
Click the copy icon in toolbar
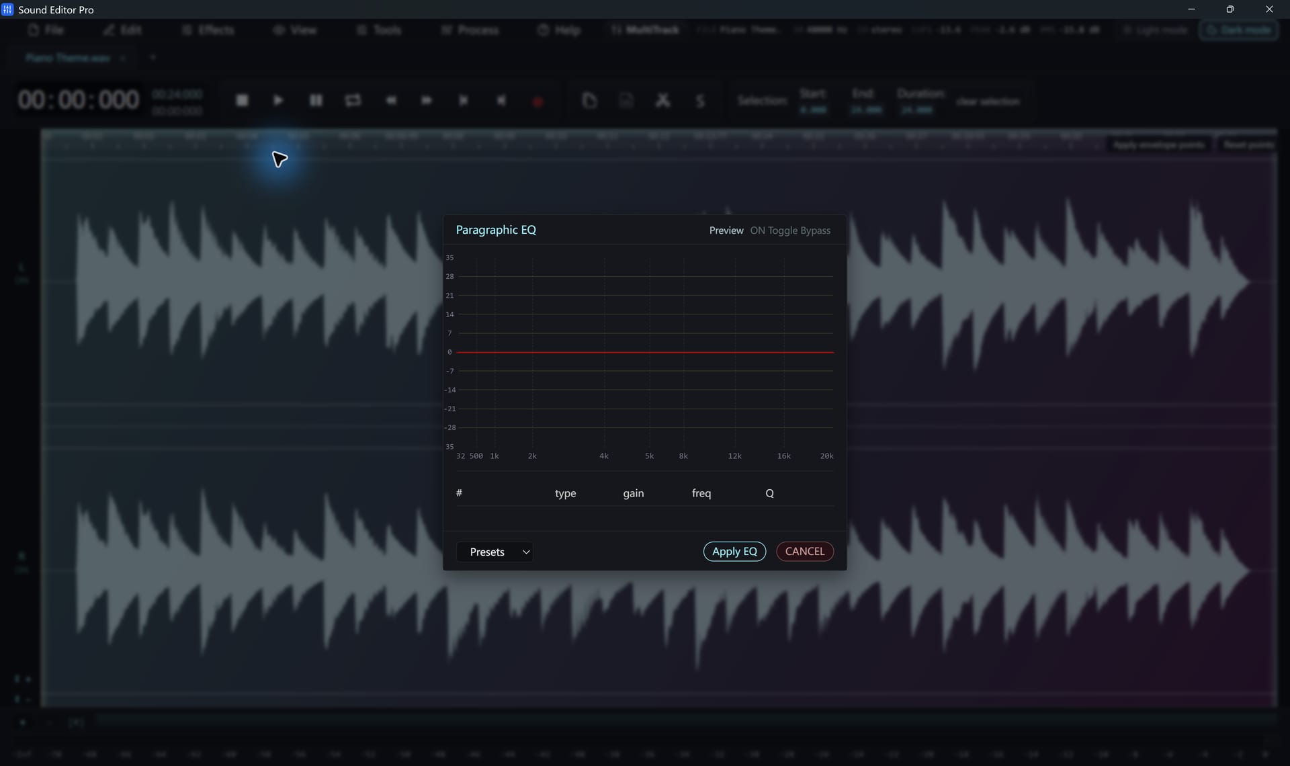coord(589,100)
